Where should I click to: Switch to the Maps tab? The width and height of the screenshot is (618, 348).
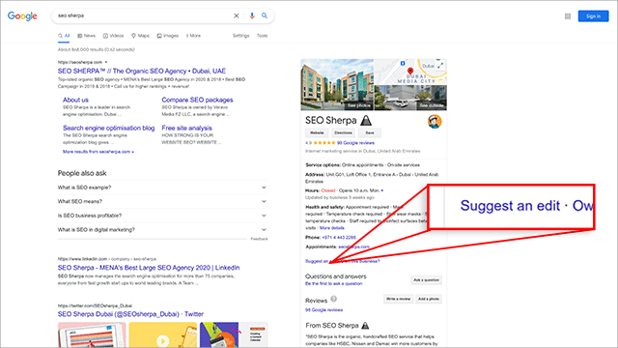[140, 36]
